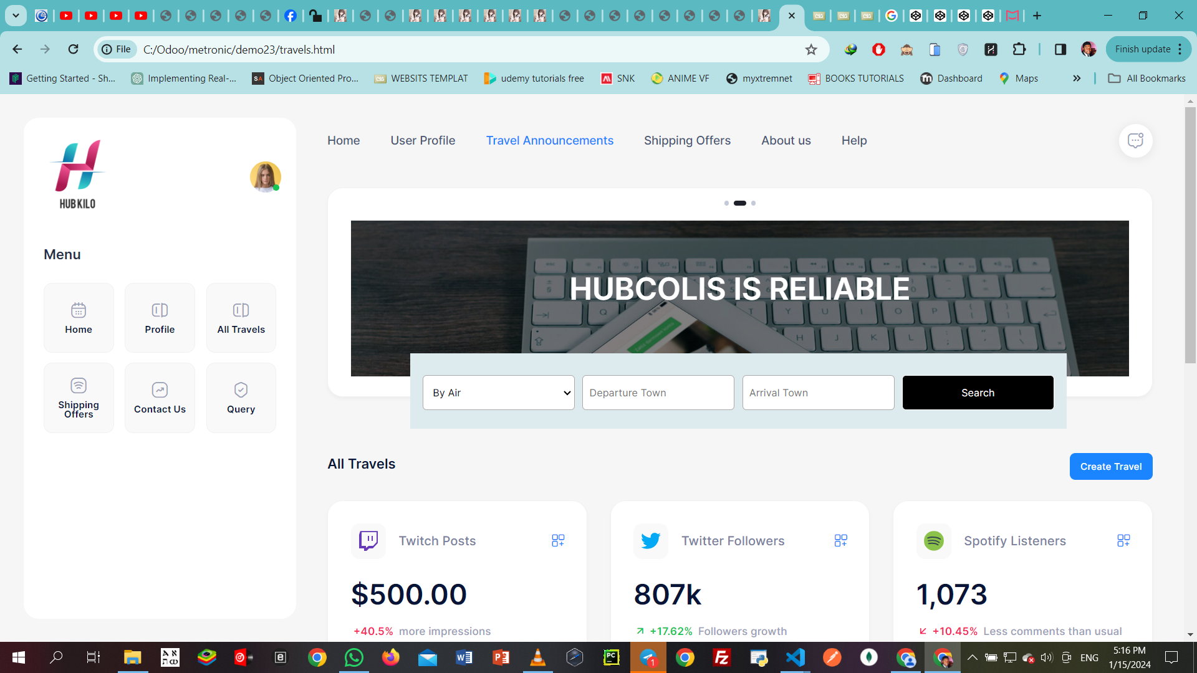Screen dimensions: 1197x673
Task: Open the All Travels menu card
Action: coord(241,318)
